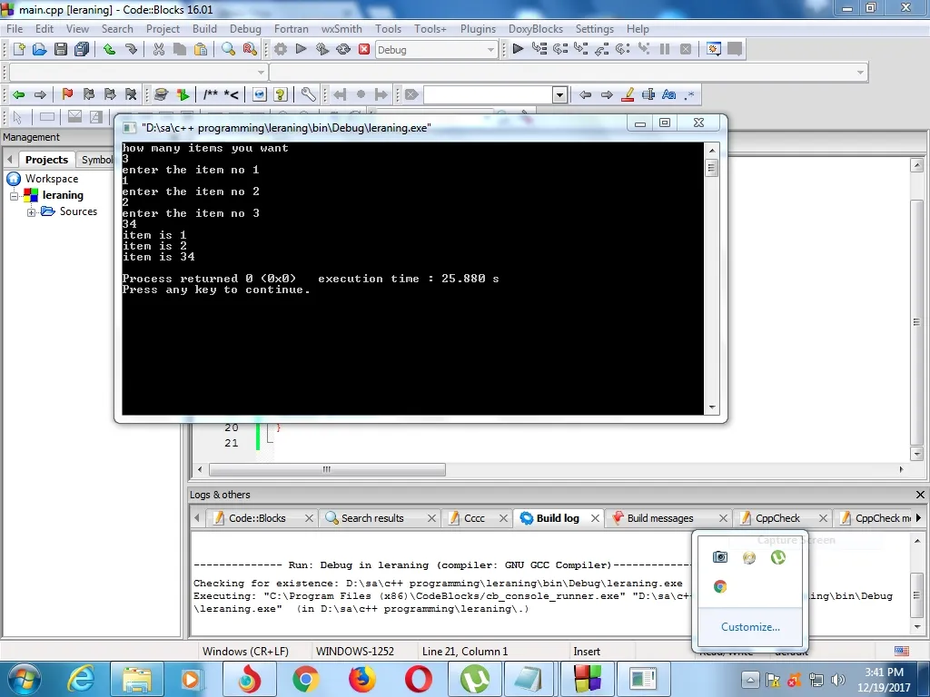Open a file using the folder icon
This screenshot has width=930, height=697.
[39, 49]
